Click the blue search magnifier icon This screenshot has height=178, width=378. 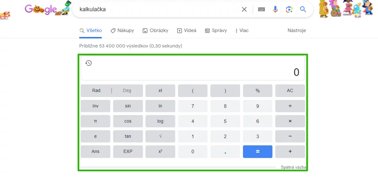click(303, 9)
